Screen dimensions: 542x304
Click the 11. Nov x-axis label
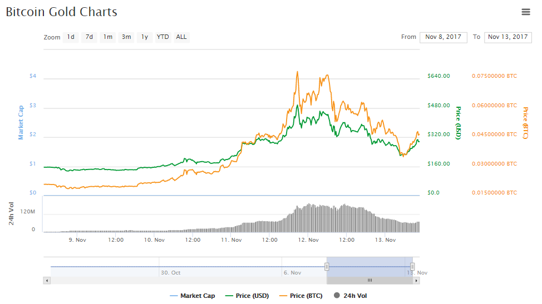tap(231, 240)
